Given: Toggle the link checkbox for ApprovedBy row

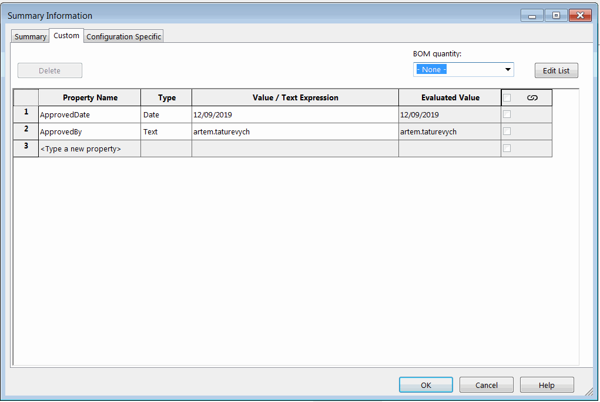Looking at the screenshot, I should pos(507,131).
